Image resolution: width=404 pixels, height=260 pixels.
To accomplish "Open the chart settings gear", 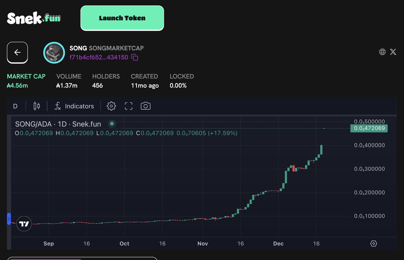I will point(111,106).
